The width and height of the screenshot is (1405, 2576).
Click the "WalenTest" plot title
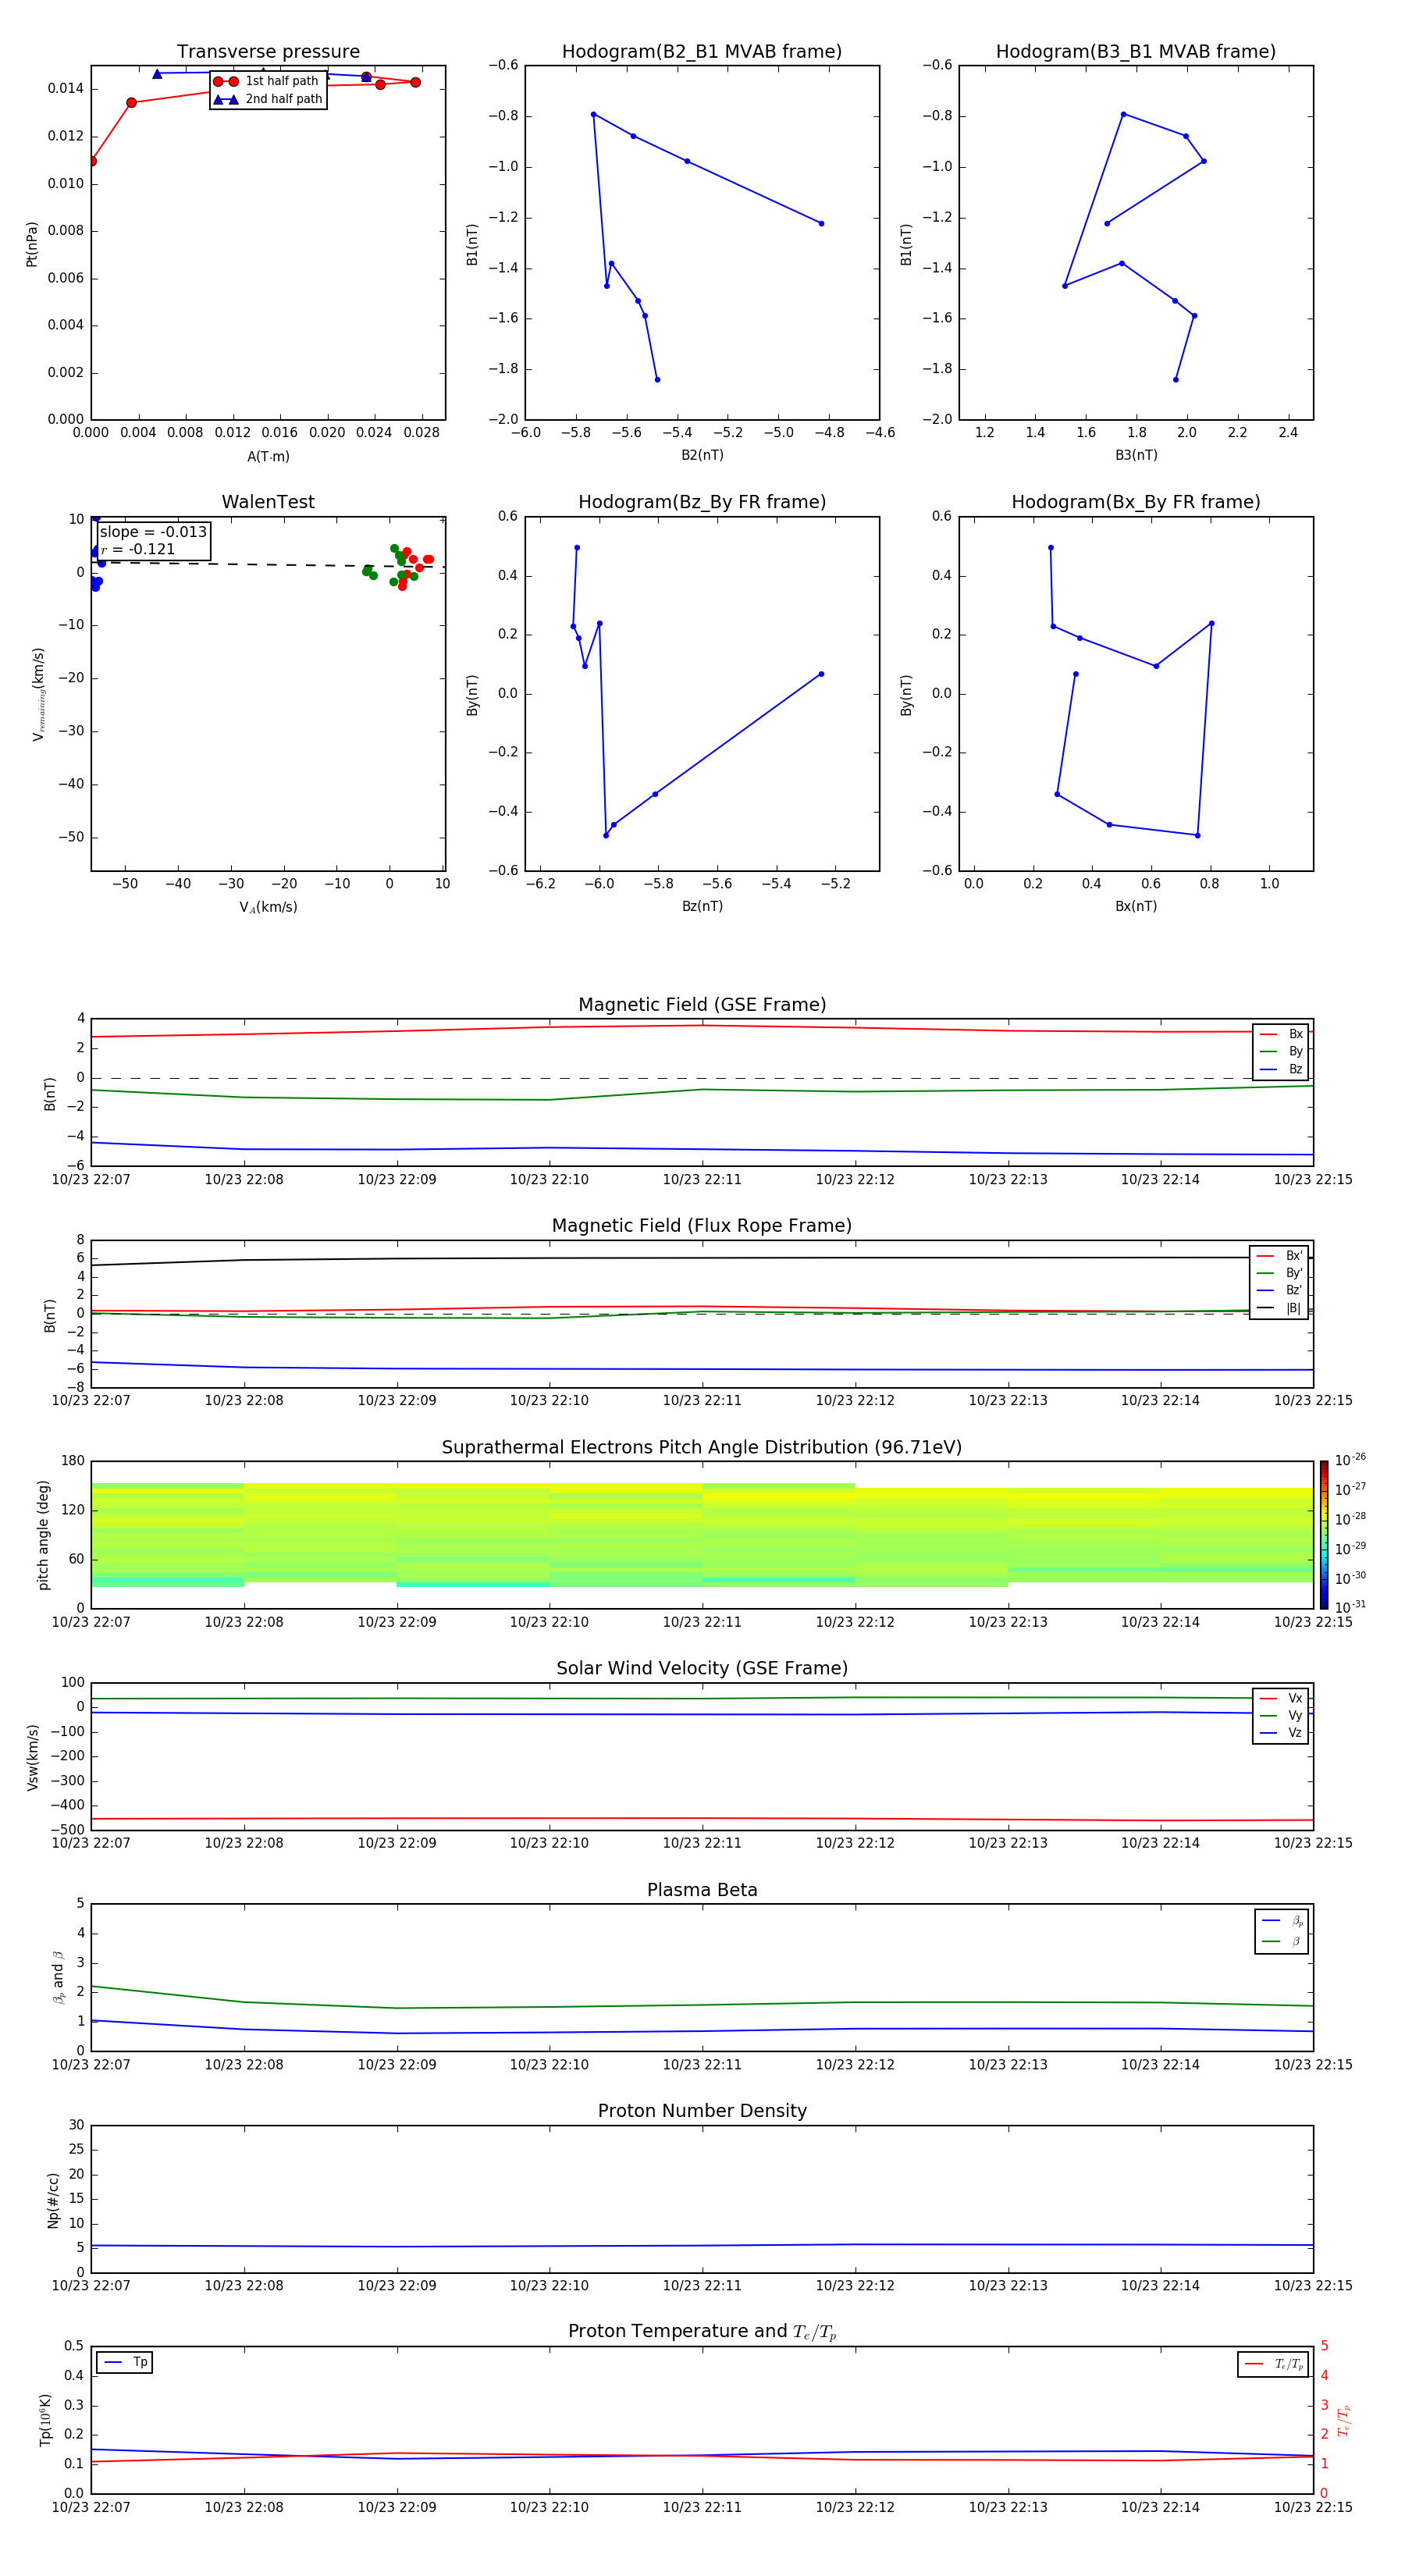tap(268, 502)
